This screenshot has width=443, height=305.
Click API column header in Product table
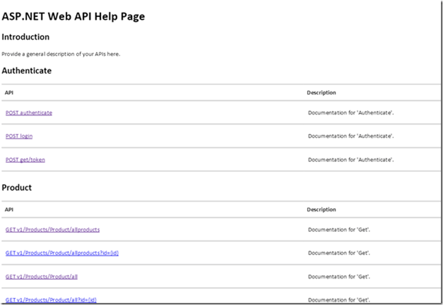(x=9, y=209)
